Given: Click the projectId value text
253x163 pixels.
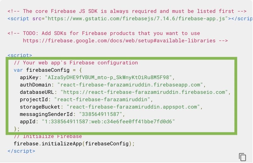Looking at the screenshot, I should pos(102,99).
